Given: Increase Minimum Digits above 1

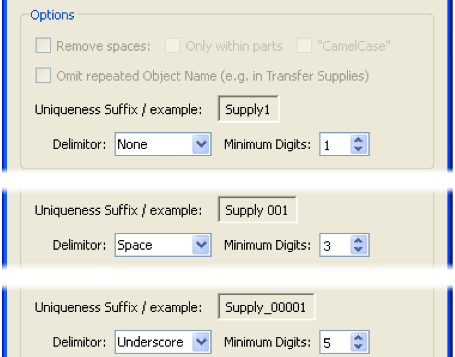Looking at the screenshot, I should (x=358, y=140).
